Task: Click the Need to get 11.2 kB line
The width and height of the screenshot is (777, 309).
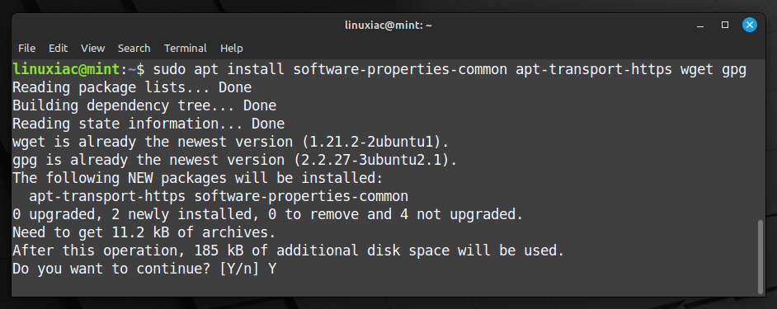Action: point(144,232)
